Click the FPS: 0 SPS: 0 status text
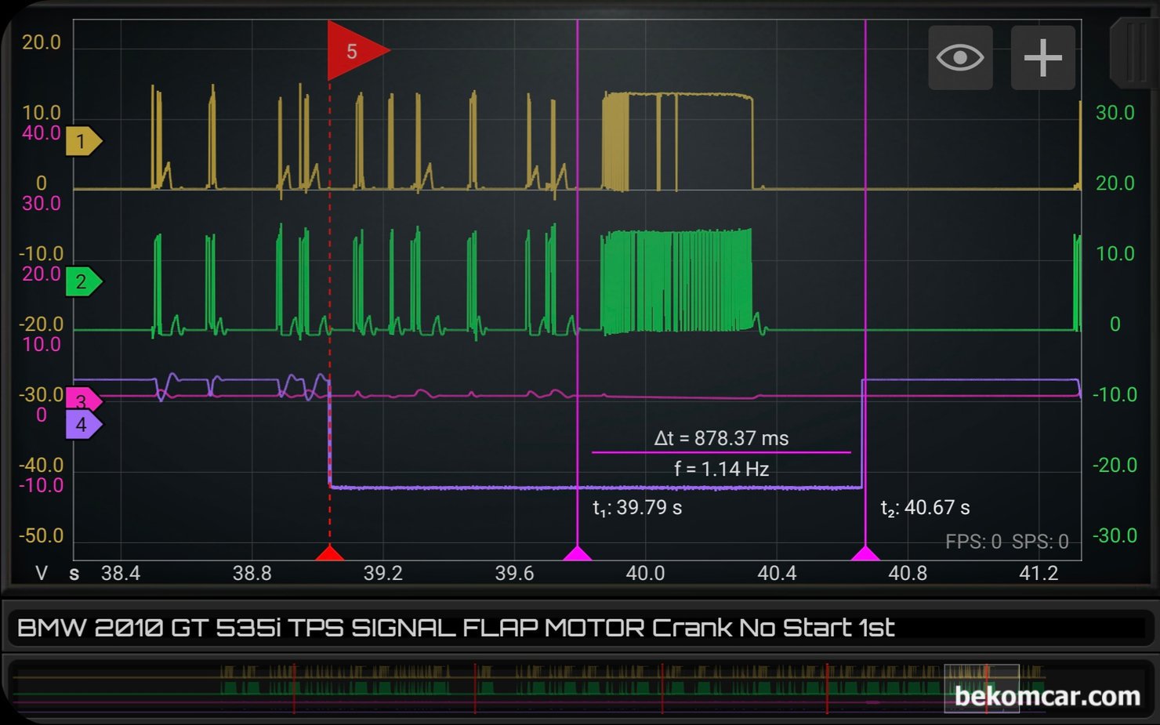1160x725 pixels. [x=1007, y=542]
